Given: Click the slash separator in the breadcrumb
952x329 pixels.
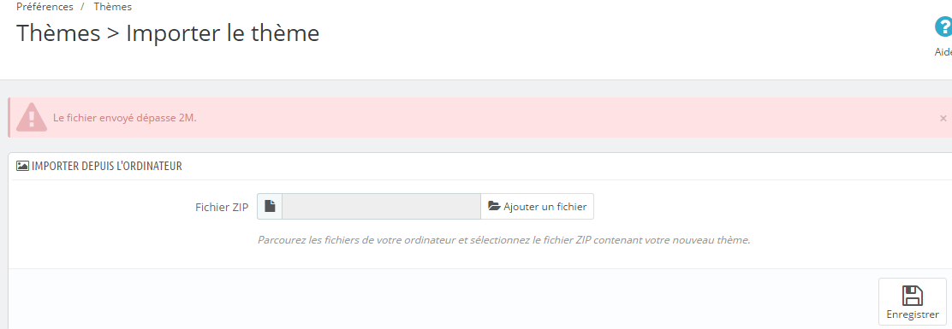Looking at the screenshot, I should point(82,8).
